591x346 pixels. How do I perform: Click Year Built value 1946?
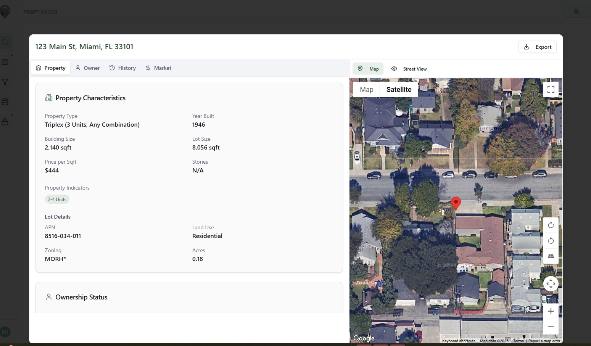(199, 125)
